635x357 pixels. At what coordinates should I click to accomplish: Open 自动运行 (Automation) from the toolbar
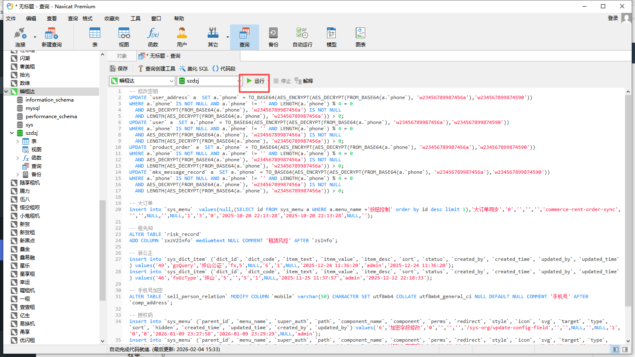point(302,37)
